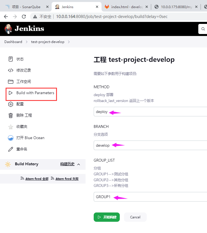Click the METHOD parameter label
The width and height of the screenshot is (207, 233).
tap(102, 87)
